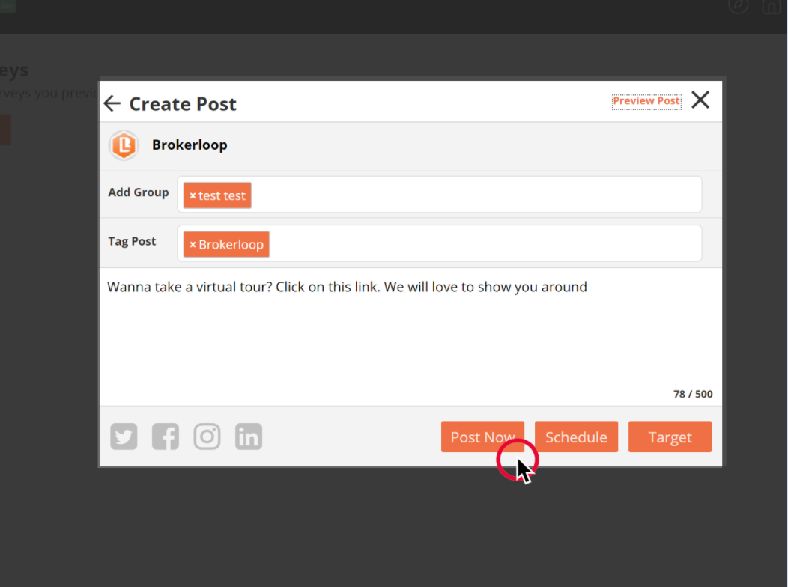Click the back arrow beside Create Post

(112, 103)
